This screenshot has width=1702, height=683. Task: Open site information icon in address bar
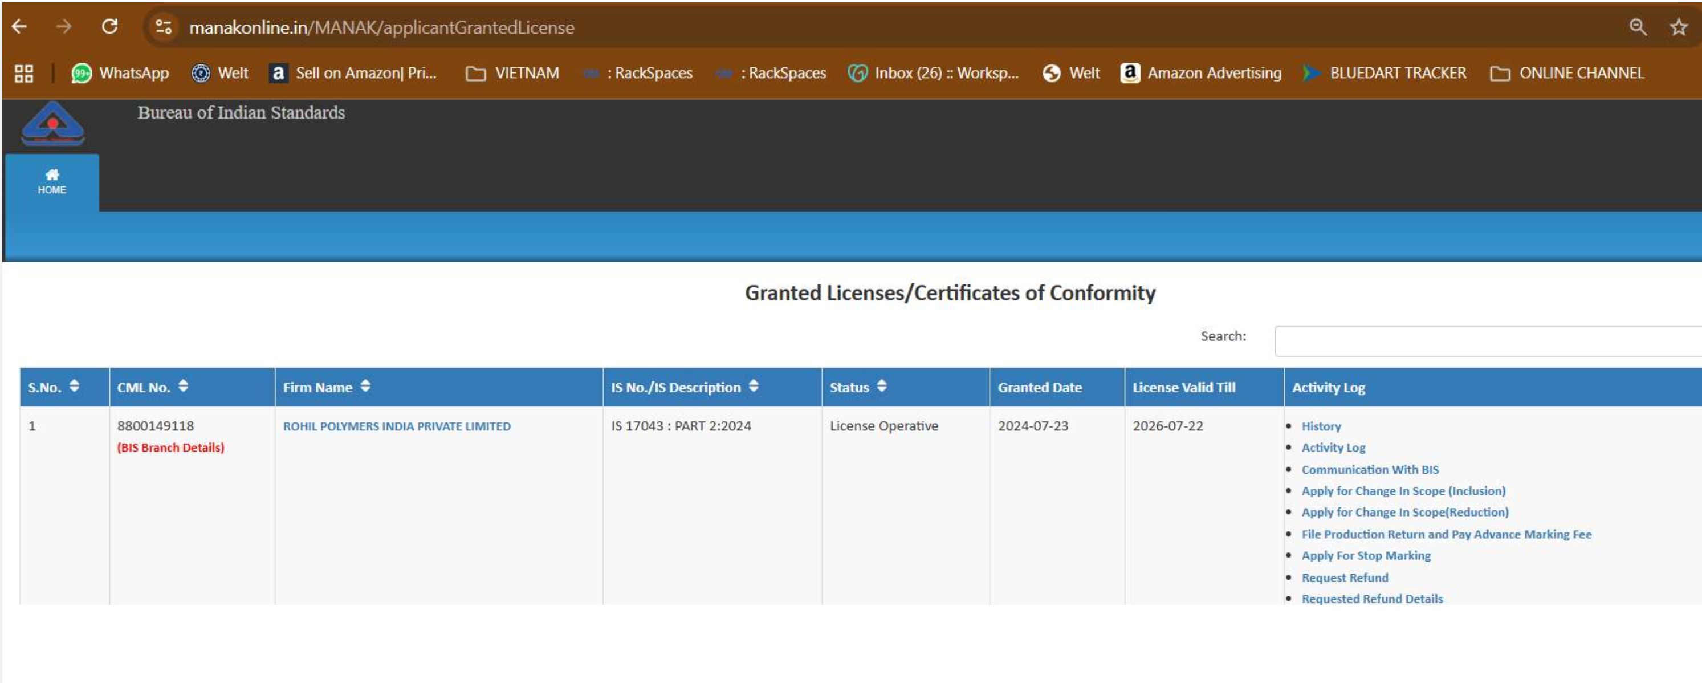(x=163, y=27)
